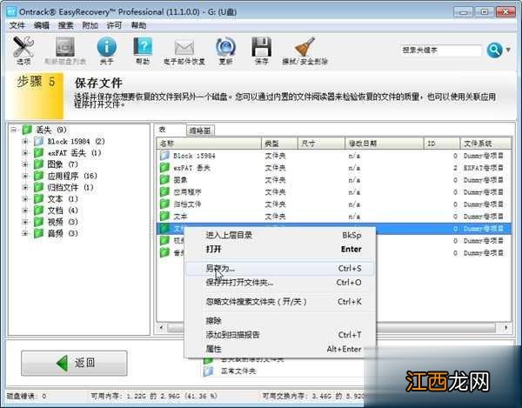522x408 pixels.
Task: Click the blue search magnifier icon
Action: (x=494, y=50)
